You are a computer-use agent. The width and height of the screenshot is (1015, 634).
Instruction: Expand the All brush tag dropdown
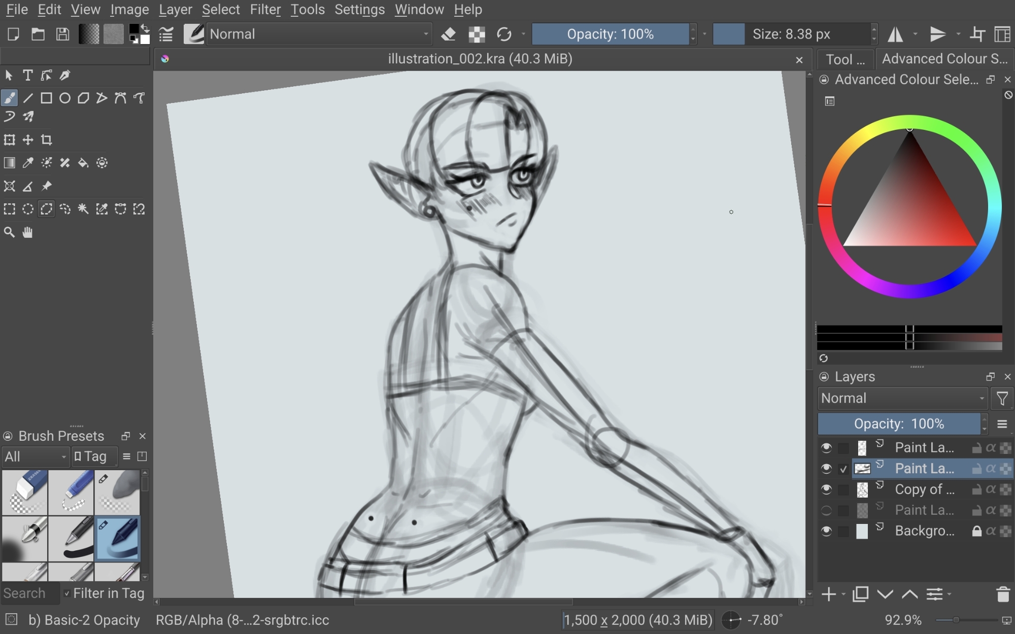[x=35, y=456]
